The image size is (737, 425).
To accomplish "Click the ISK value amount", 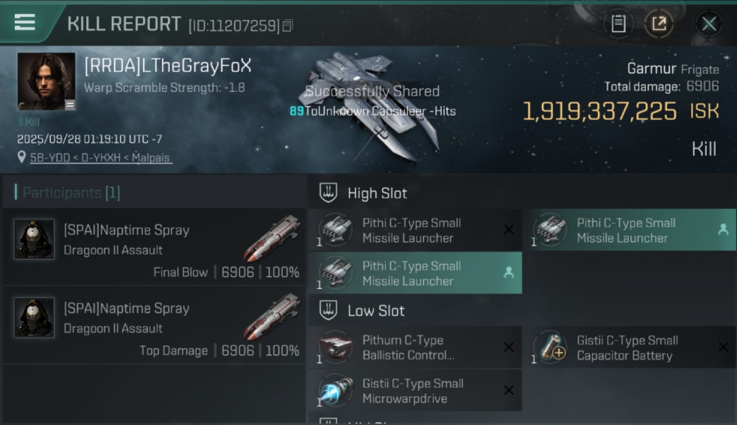I will pyautogui.click(x=600, y=112).
